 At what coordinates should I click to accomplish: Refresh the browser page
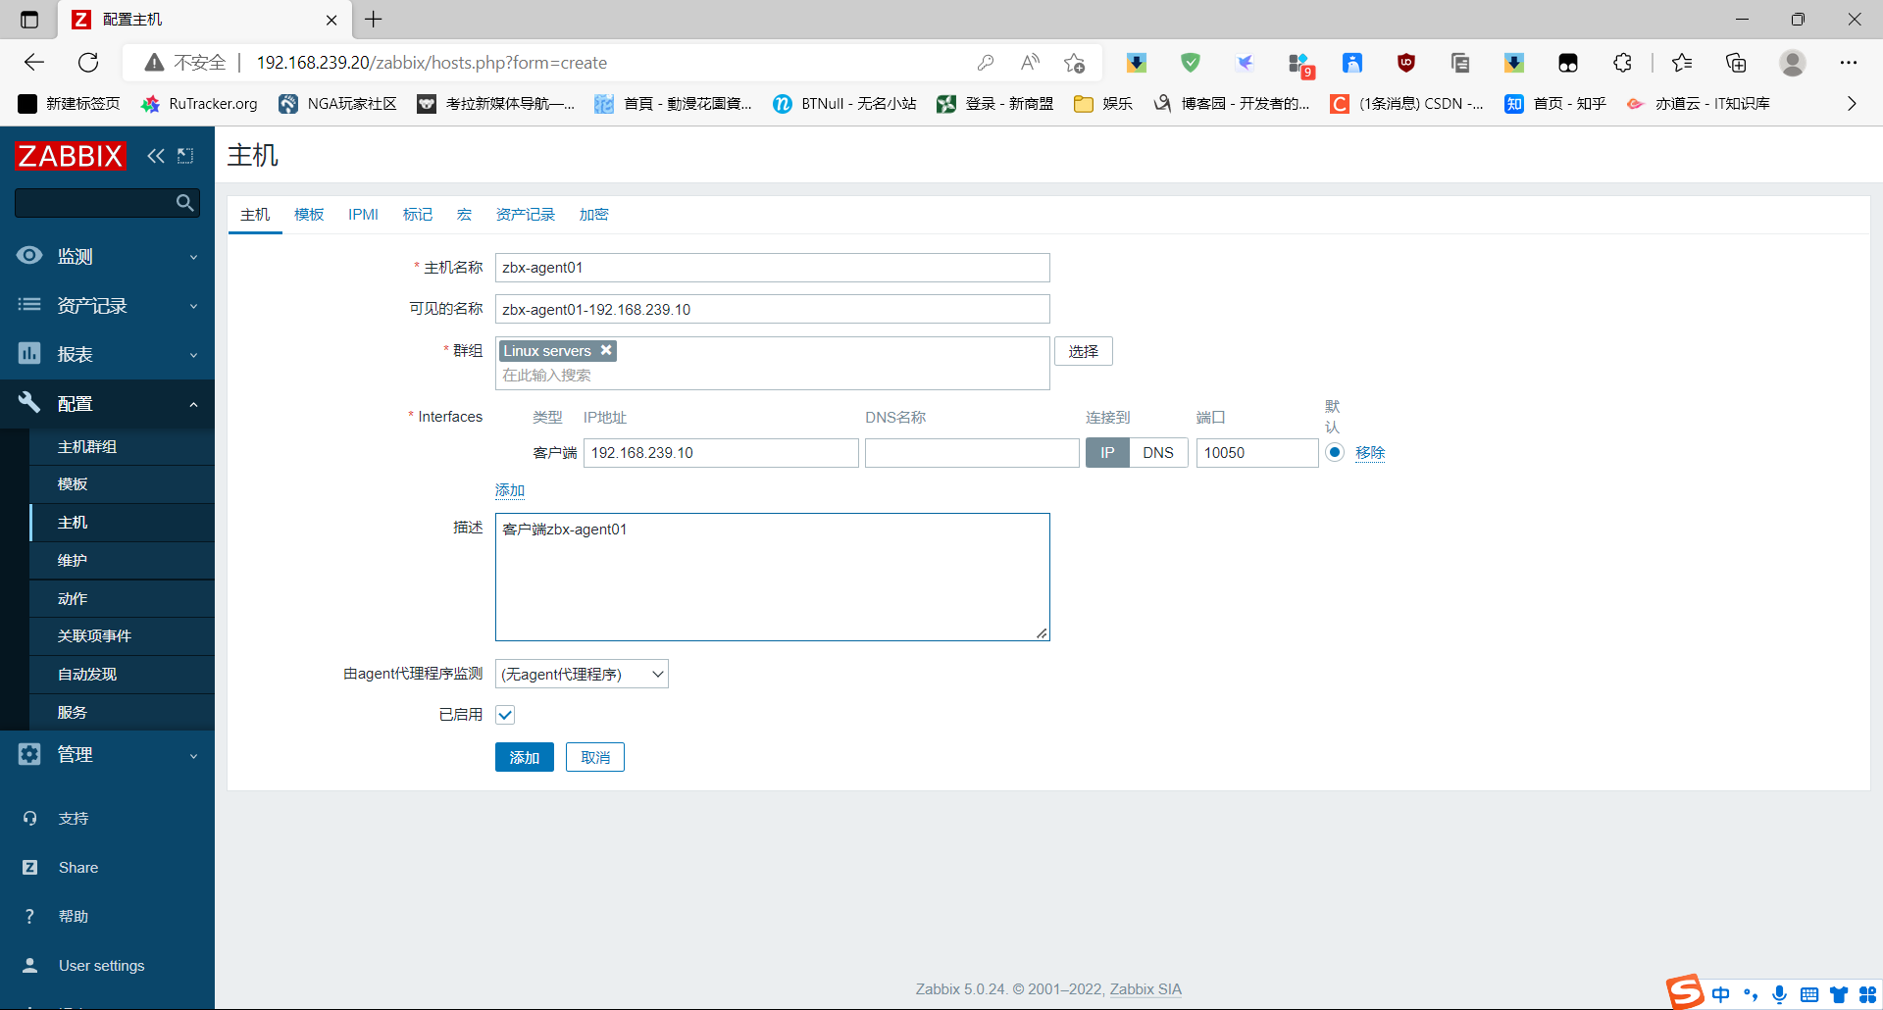tap(88, 63)
